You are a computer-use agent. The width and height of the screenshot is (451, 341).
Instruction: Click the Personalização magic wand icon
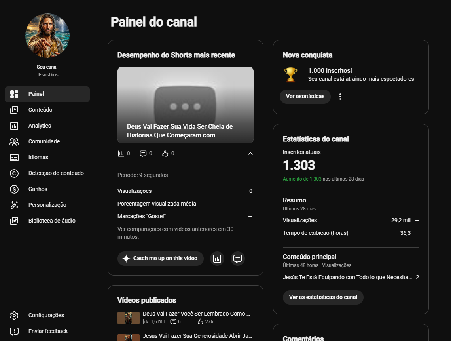click(x=14, y=205)
